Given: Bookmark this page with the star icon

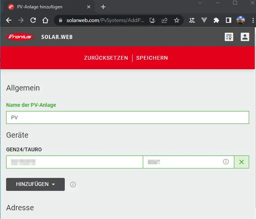Looking at the screenshot, I should pyautogui.click(x=177, y=21).
